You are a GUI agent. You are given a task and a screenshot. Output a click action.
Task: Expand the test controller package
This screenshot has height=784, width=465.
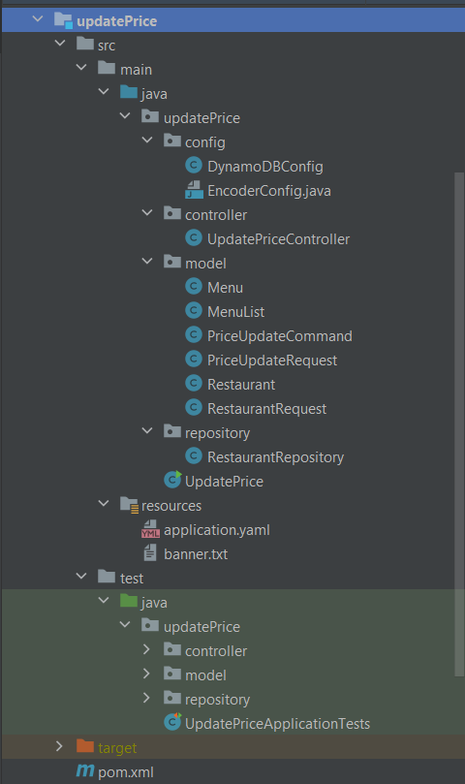tap(146, 649)
